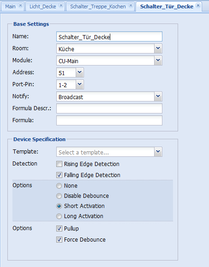Viewport: 209px width, 267px height.
Task: Close the Schalter_Treppe_Kochen tab
Action: [x=131, y=6]
